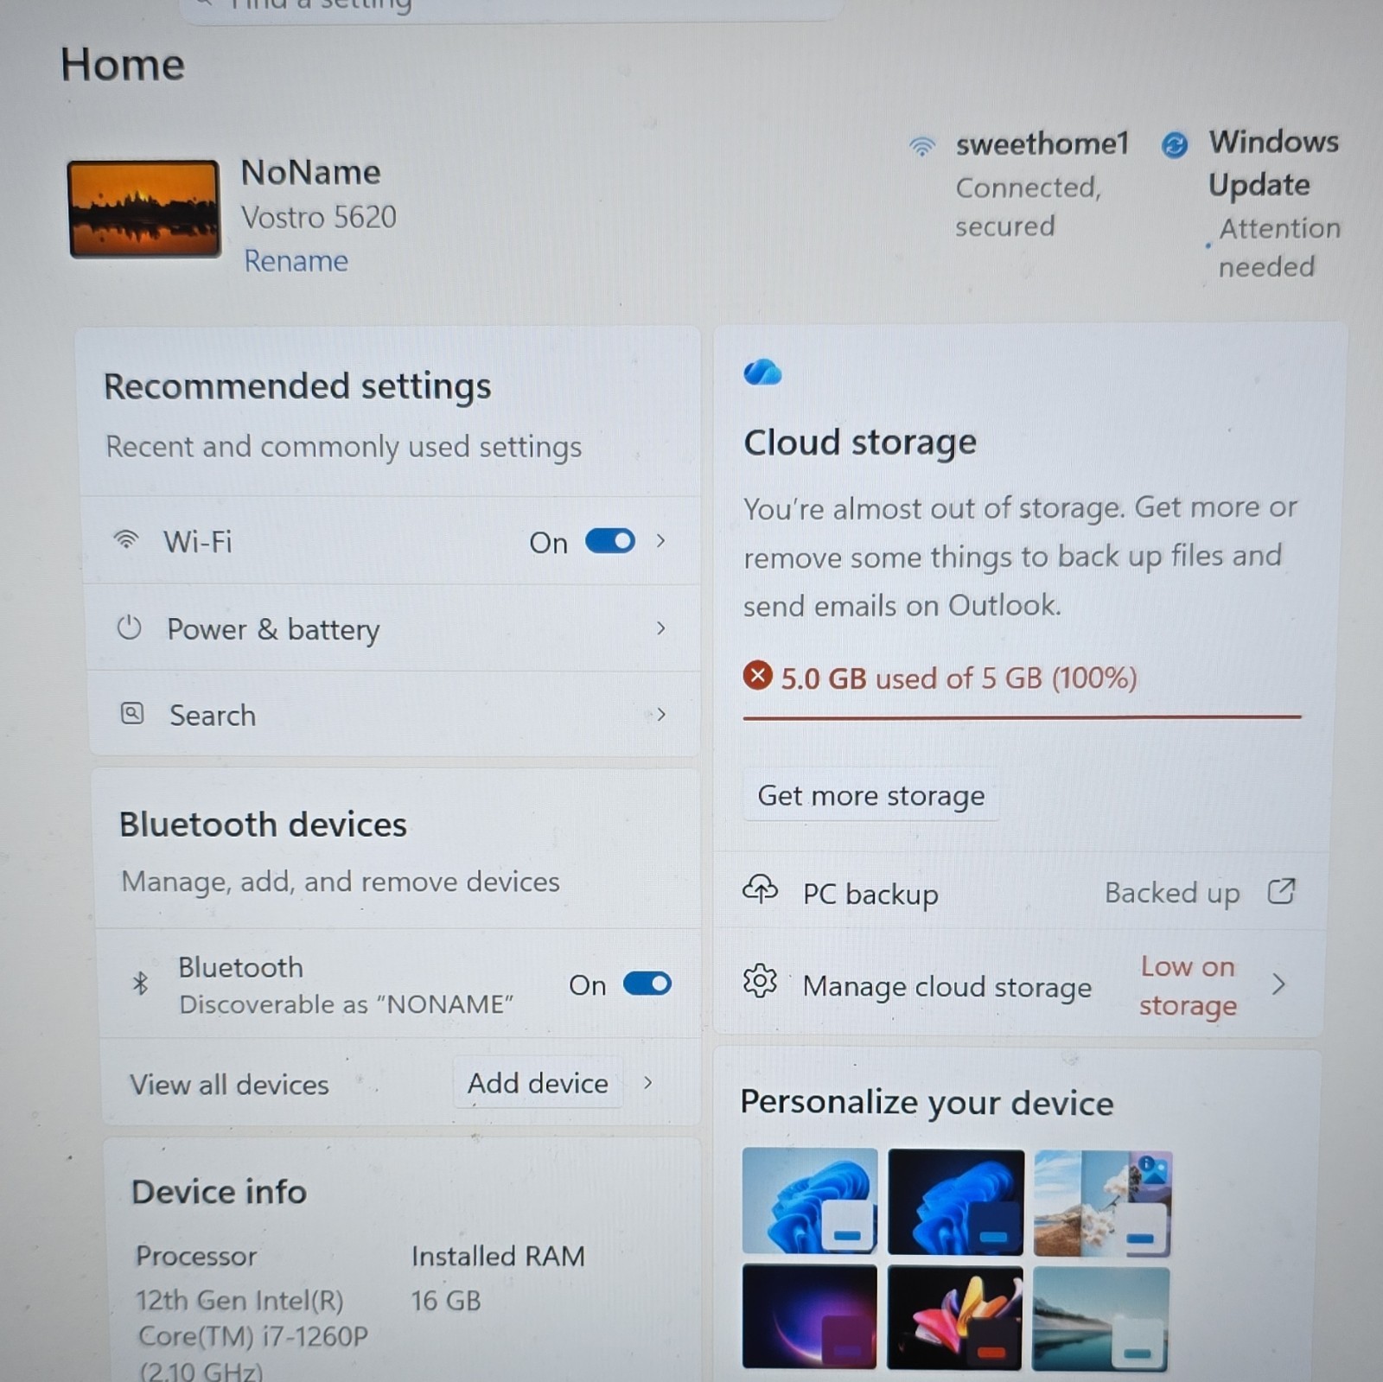Select the purple glow dark theme

coord(809,1316)
